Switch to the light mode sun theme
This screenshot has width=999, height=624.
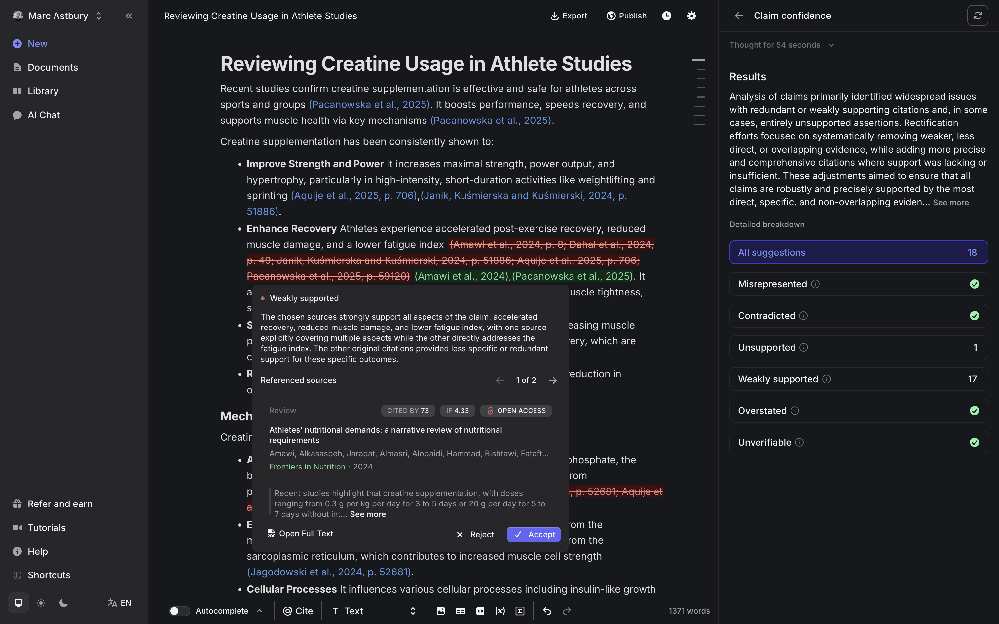point(41,603)
